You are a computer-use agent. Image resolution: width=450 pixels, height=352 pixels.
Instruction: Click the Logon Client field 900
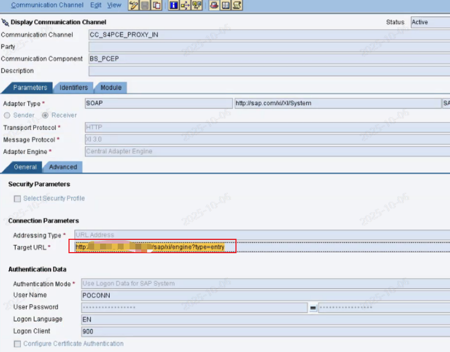(x=266, y=332)
